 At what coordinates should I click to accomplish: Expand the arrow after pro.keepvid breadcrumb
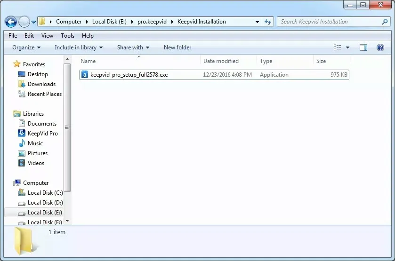pyautogui.click(x=172, y=22)
